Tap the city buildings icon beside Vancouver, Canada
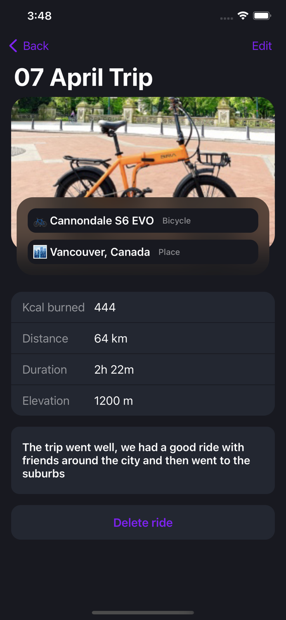This screenshot has width=286, height=620. tap(40, 252)
